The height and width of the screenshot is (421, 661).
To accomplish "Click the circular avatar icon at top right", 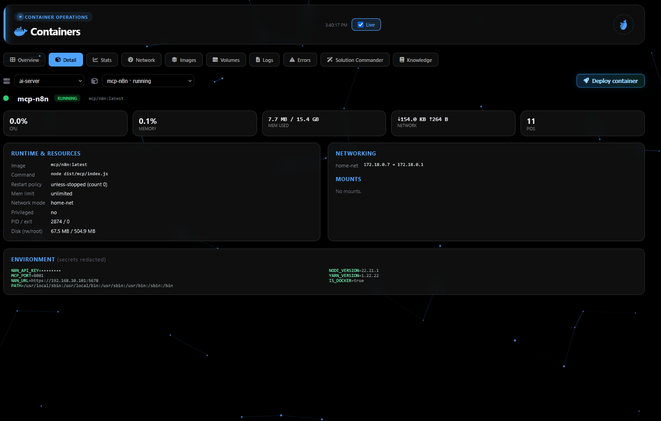I will (623, 25).
